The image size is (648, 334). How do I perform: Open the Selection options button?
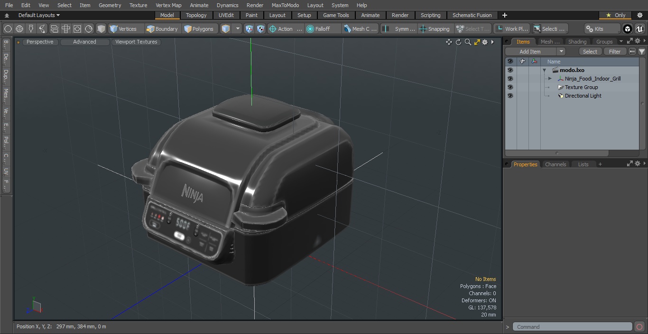click(549, 29)
